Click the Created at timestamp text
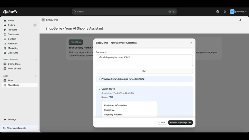This screenshot has height=140, width=249. coord(118,93)
